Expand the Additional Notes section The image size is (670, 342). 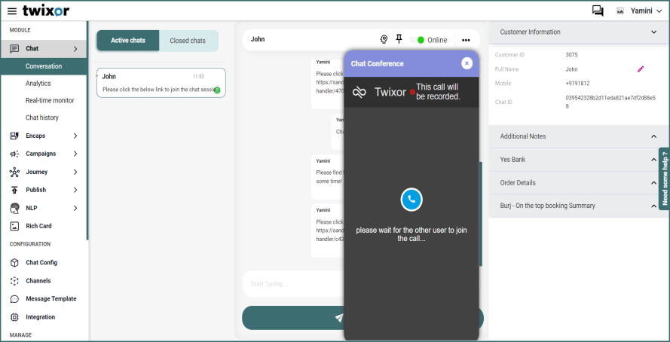[653, 136]
